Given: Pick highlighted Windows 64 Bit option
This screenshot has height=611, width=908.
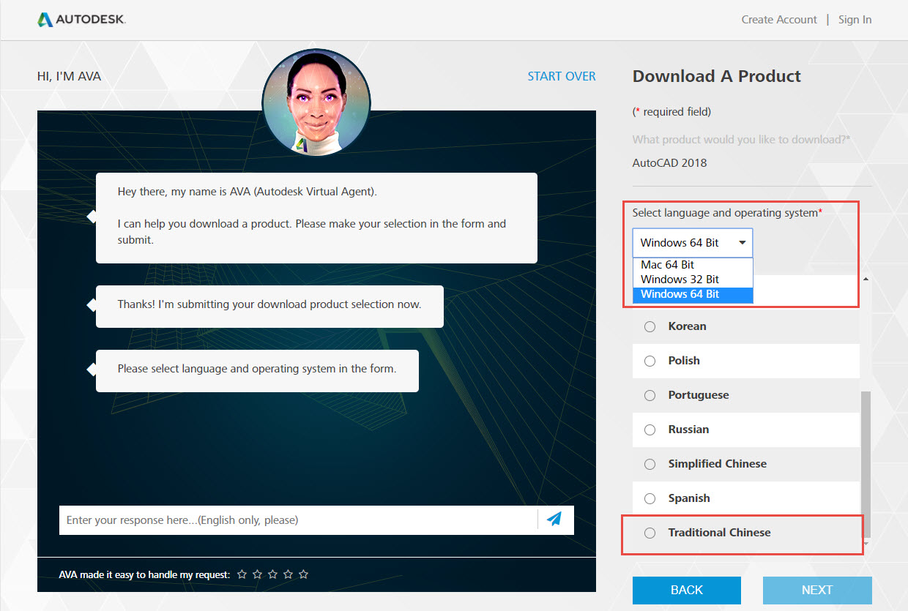Looking at the screenshot, I should pos(693,294).
